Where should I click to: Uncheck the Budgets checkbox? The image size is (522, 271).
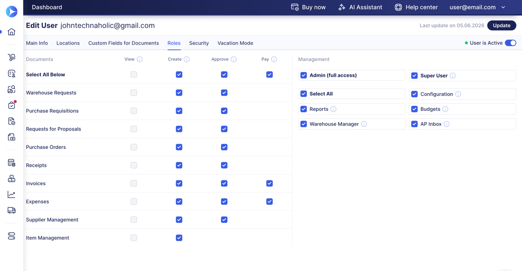pyautogui.click(x=414, y=109)
